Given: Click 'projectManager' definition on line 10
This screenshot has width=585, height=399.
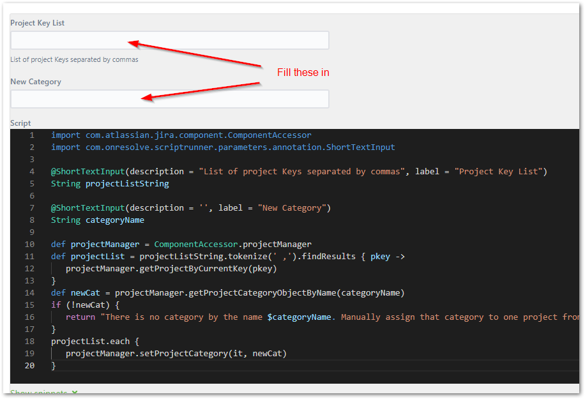Looking at the screenshot, I should (105, 245).
